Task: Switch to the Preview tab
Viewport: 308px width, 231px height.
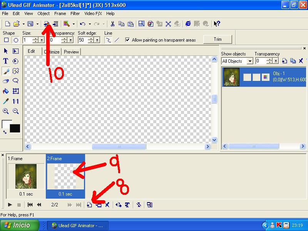Action: [71, 52]
